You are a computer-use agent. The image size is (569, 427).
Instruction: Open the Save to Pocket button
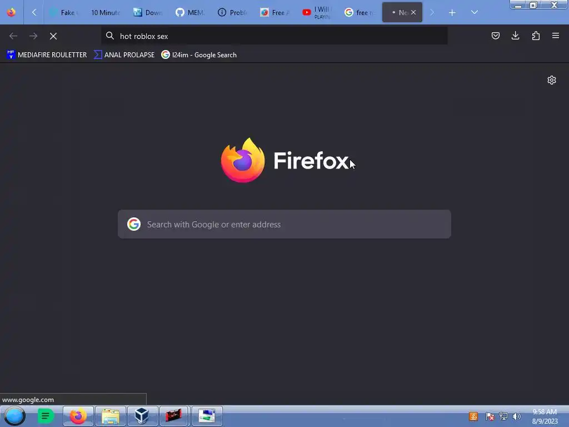pos(495,36)
